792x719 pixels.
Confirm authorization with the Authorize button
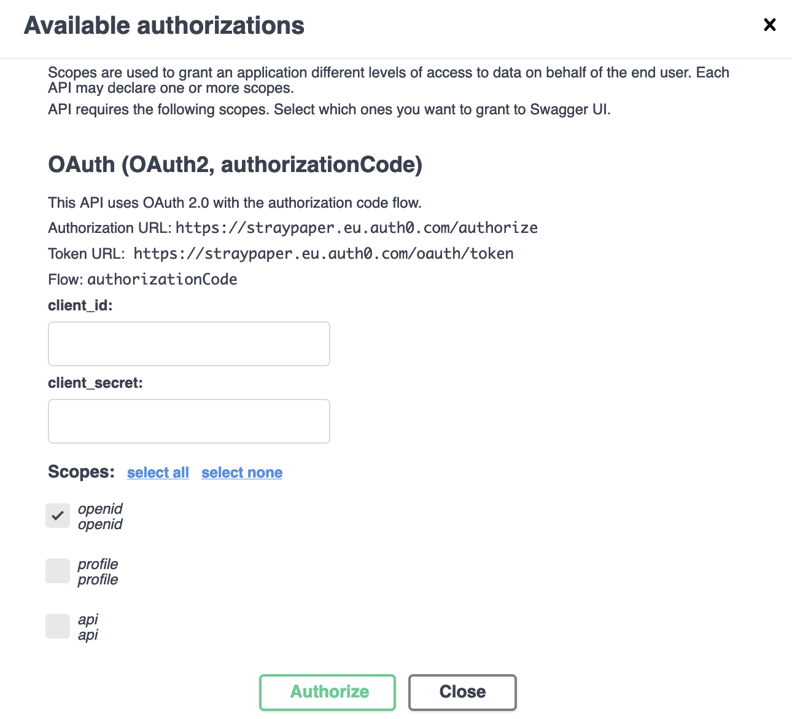[x=327, y=692]
